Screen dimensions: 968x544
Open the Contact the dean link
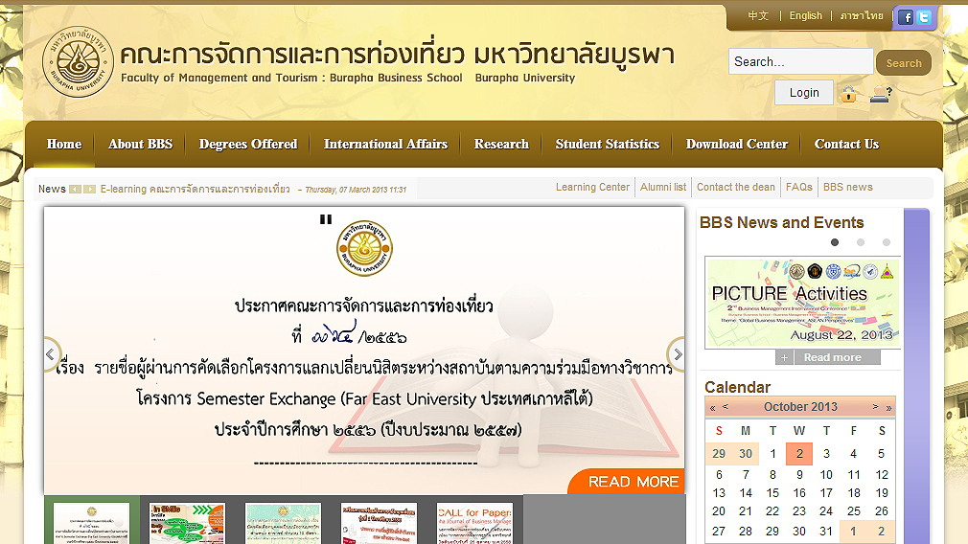coord(736,187)
